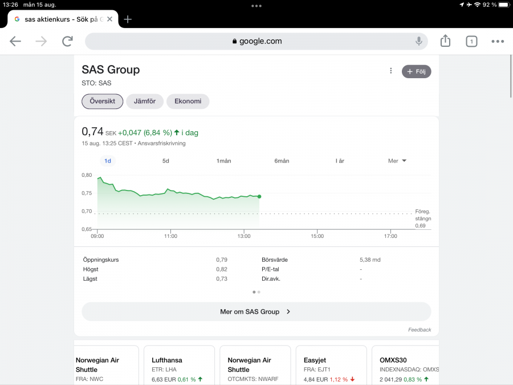This screenshot has height=385, width=513.
Task: Tap the microphone voice search icon
Action: coord(419,41)
